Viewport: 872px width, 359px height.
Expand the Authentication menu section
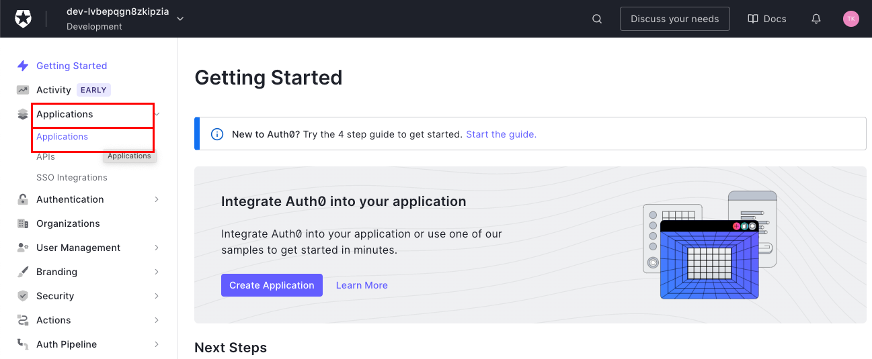[157, 199]
